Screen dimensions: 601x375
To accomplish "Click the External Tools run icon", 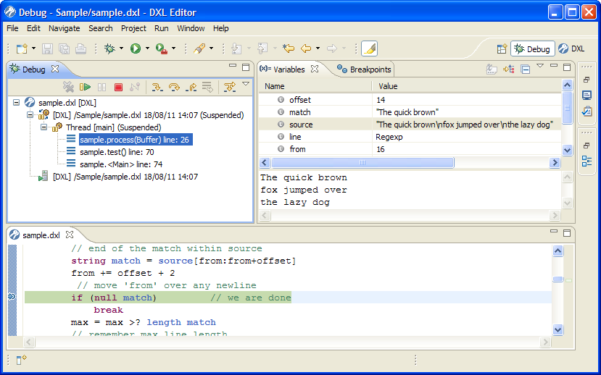I will (162, 49).
